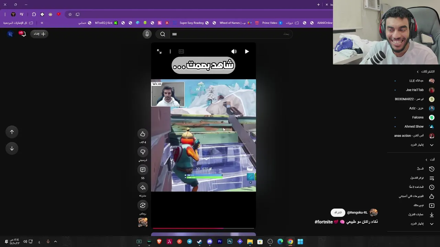Dislike the Short with the thumbs-down icon

coord(143,152)
